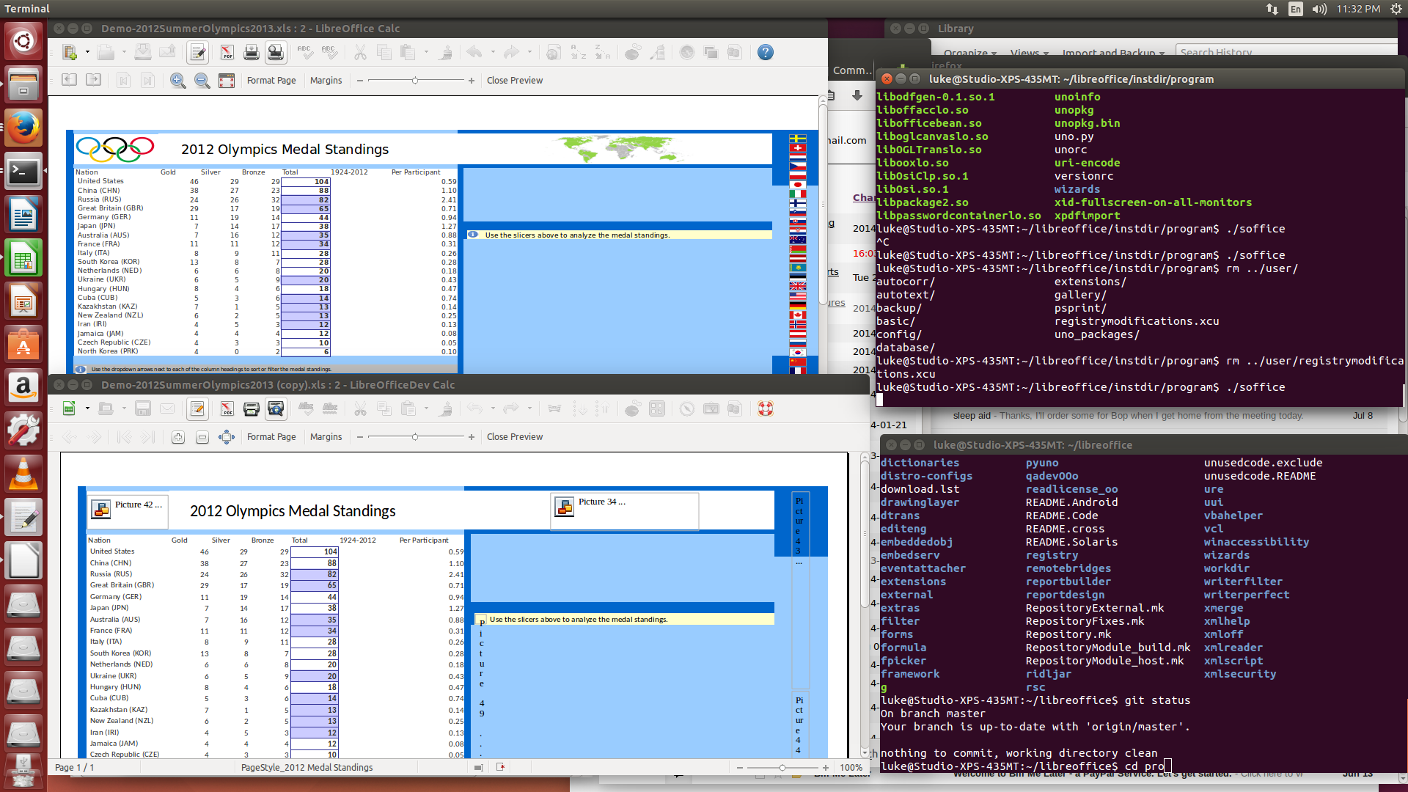Zoom in using magnifier icon in top preview bar

coord(177,81)
